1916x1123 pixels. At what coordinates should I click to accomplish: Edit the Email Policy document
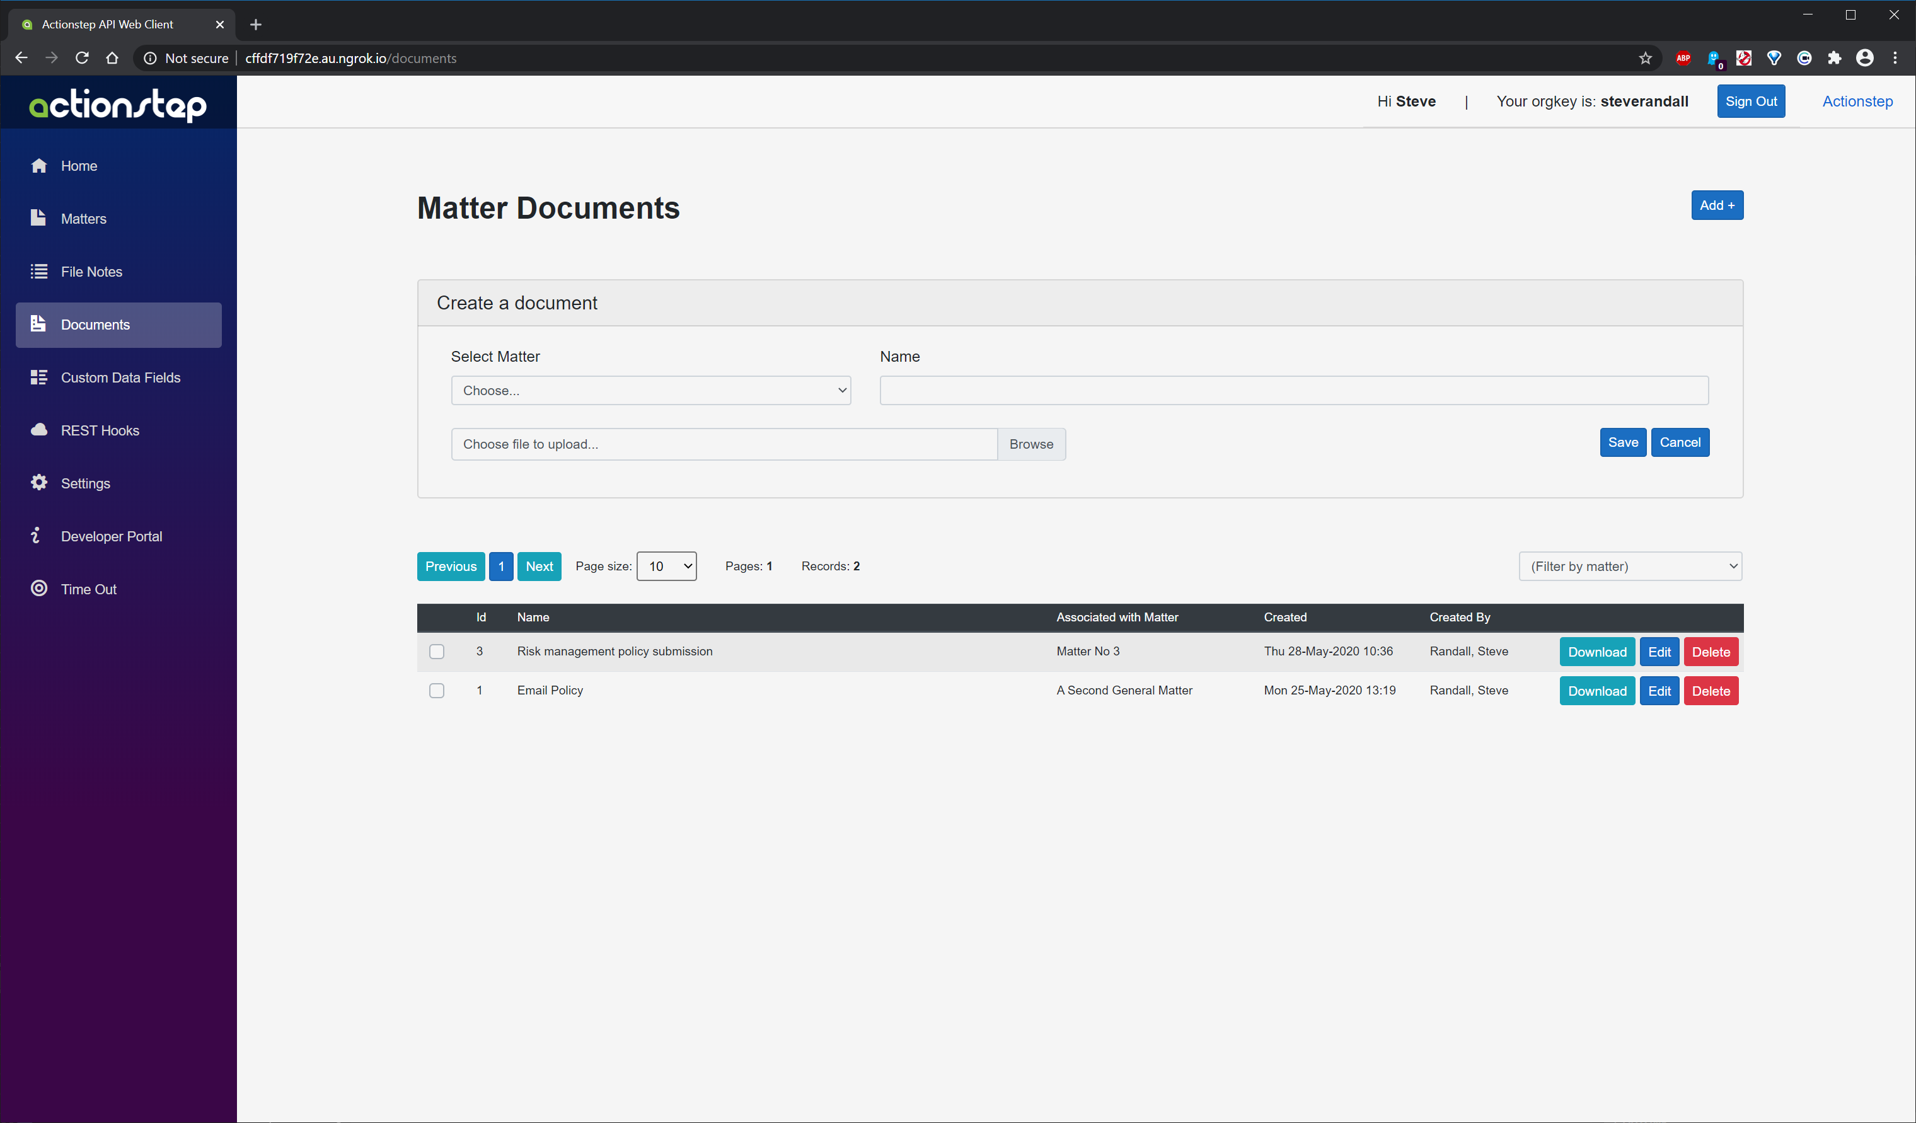click(x=1659, y=690)
